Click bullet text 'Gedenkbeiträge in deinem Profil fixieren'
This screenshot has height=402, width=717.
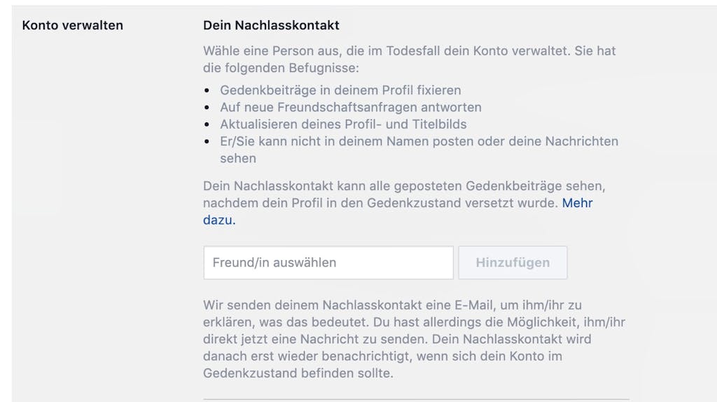340,90
